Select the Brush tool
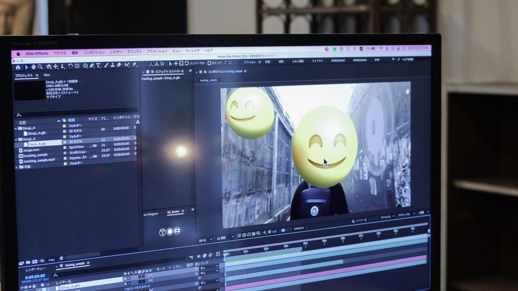The width and height of the screenshot is (518, 291). coord(106,65)
